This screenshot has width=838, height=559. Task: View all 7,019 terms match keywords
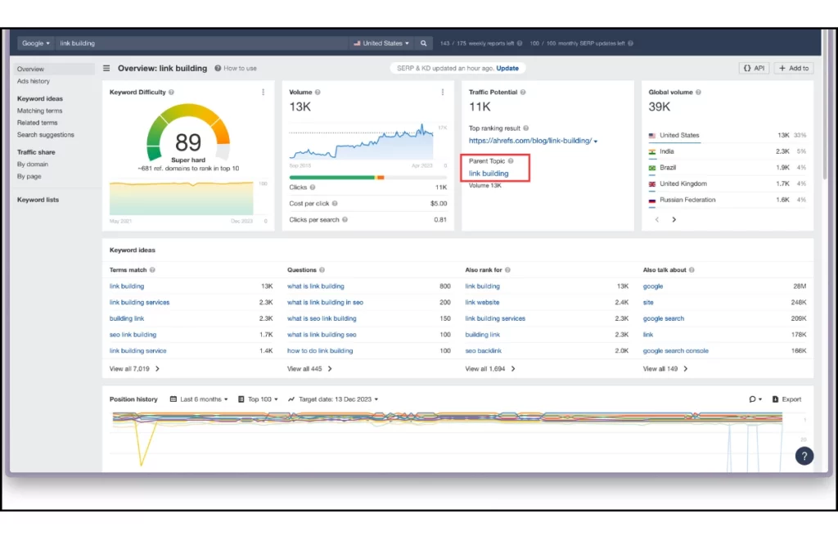point(134,369)
